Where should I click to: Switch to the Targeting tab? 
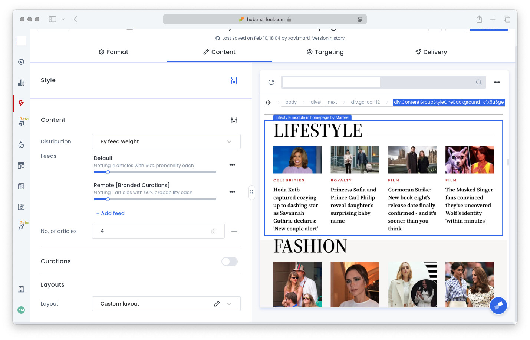325,52
